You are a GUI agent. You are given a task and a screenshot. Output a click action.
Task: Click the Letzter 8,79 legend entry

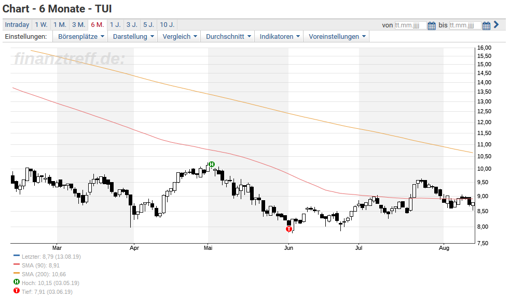51,257
